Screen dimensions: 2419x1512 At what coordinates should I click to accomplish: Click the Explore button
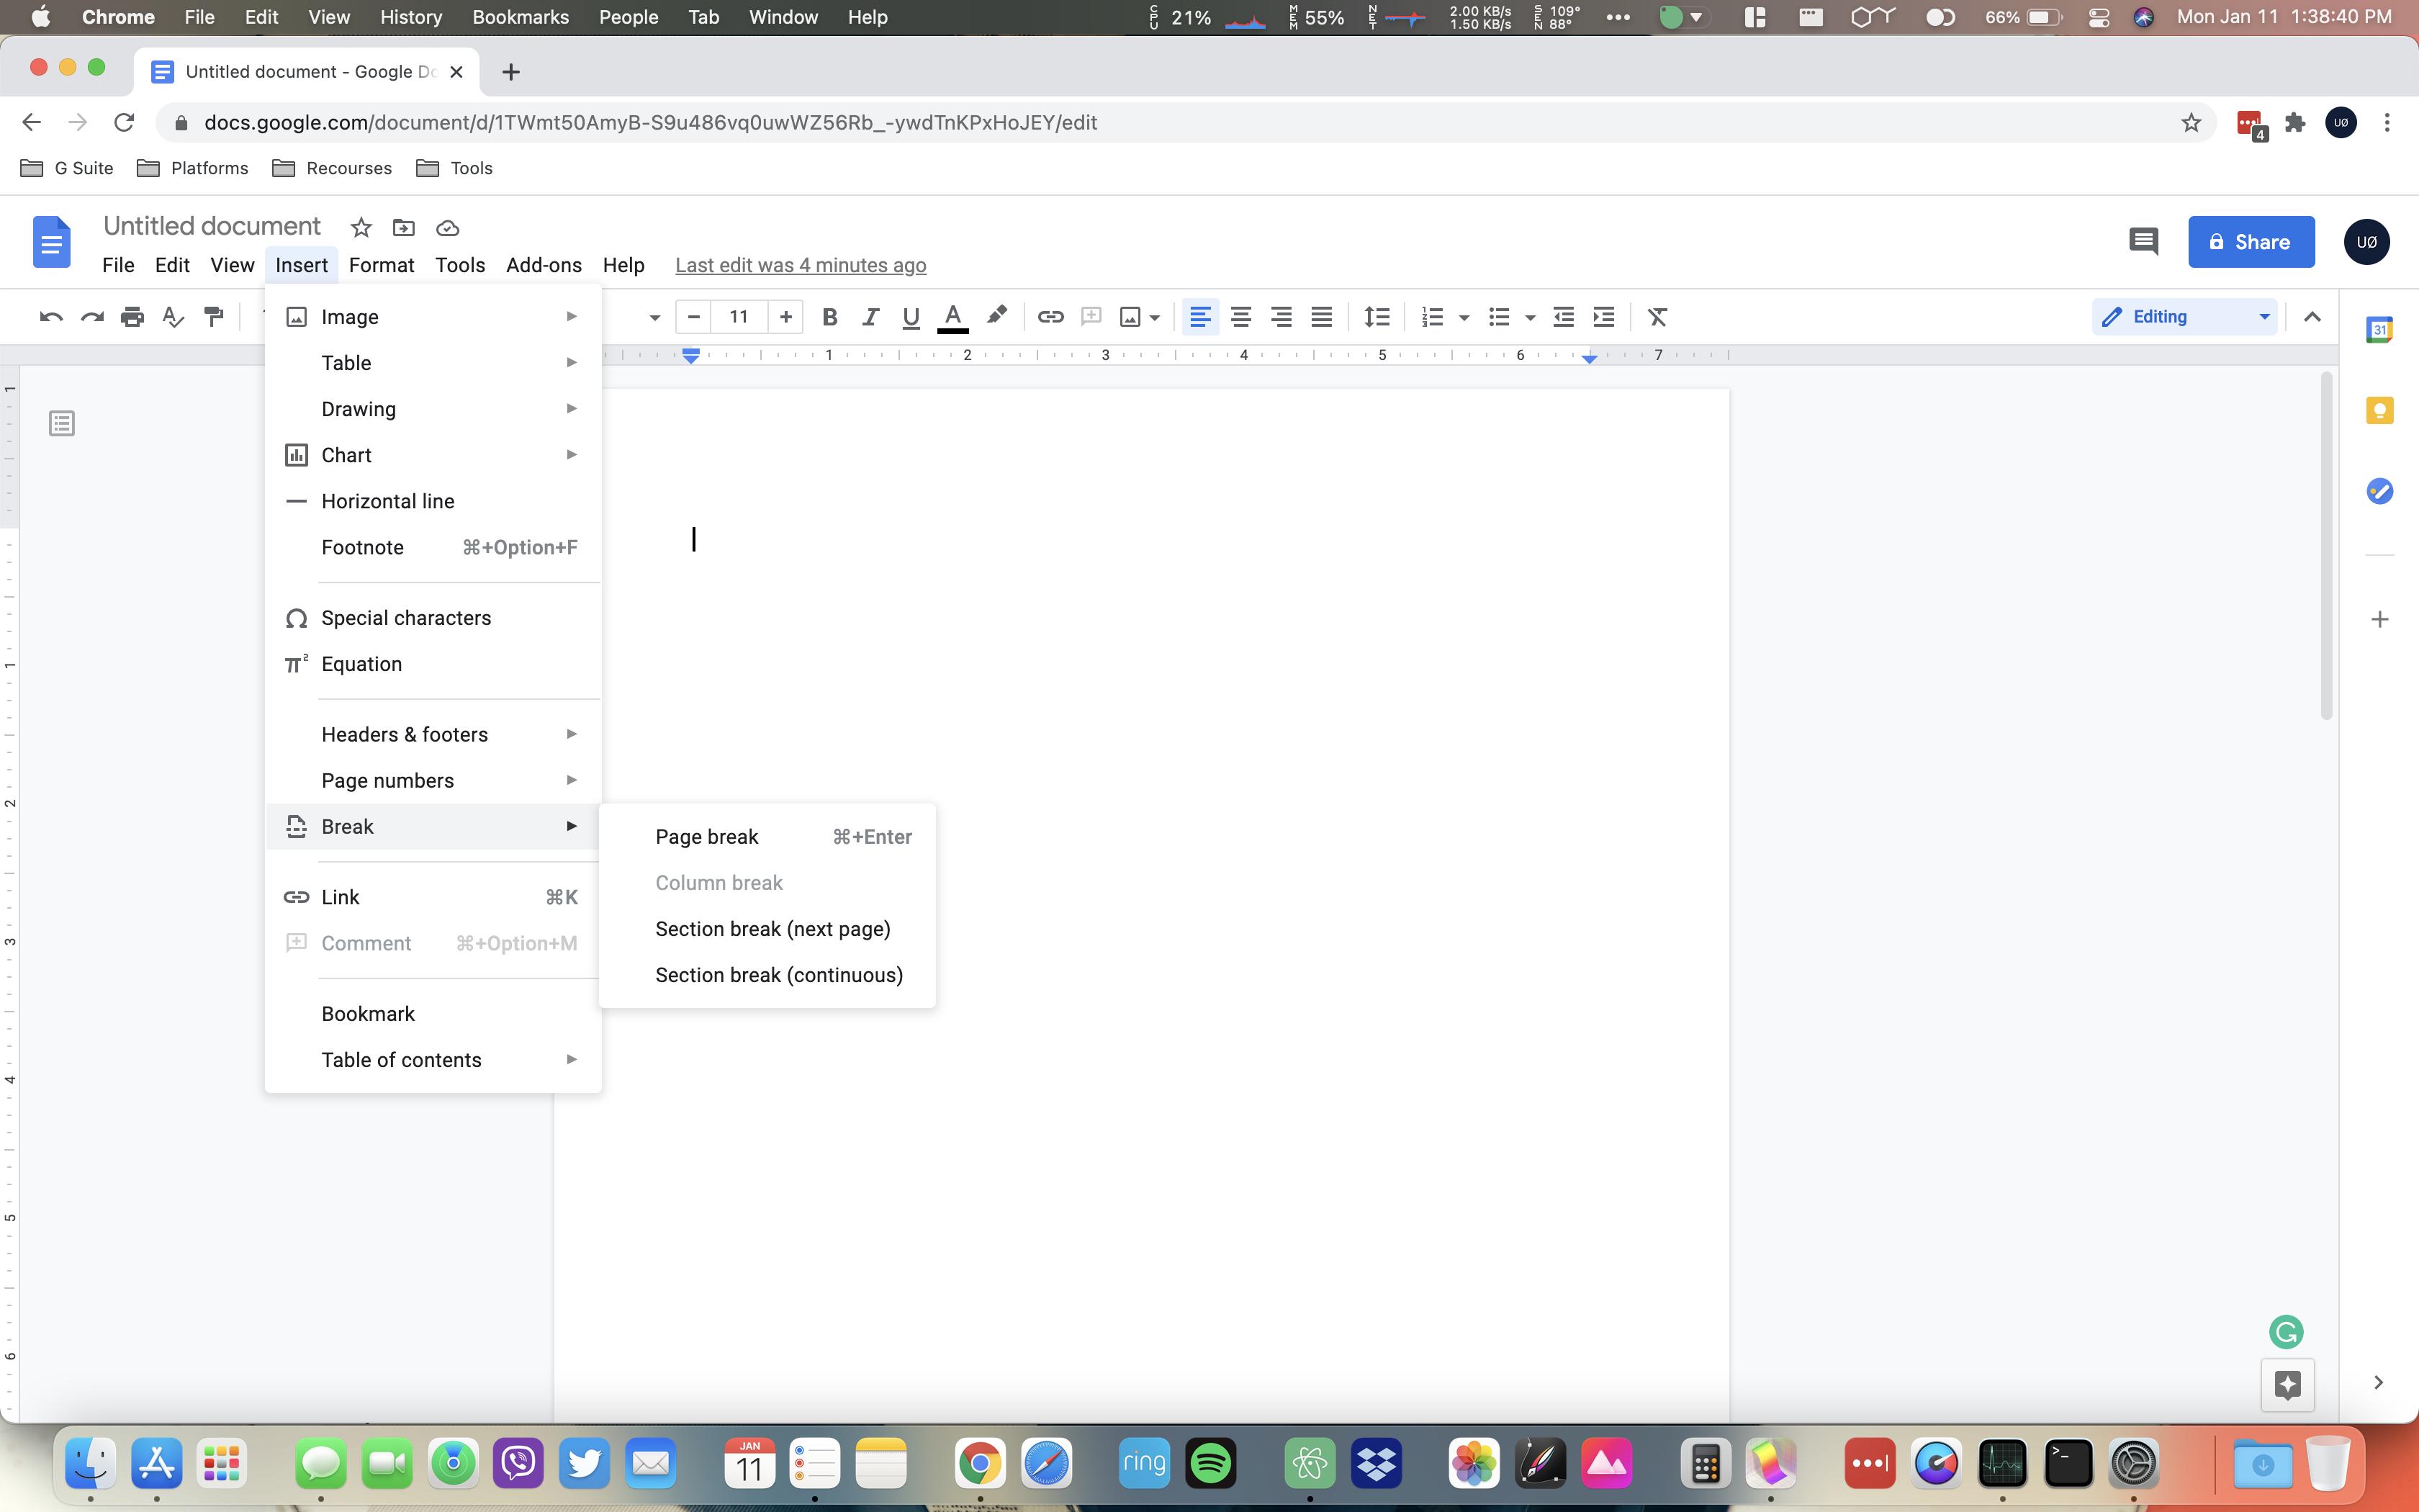tap(2287, 1384)
